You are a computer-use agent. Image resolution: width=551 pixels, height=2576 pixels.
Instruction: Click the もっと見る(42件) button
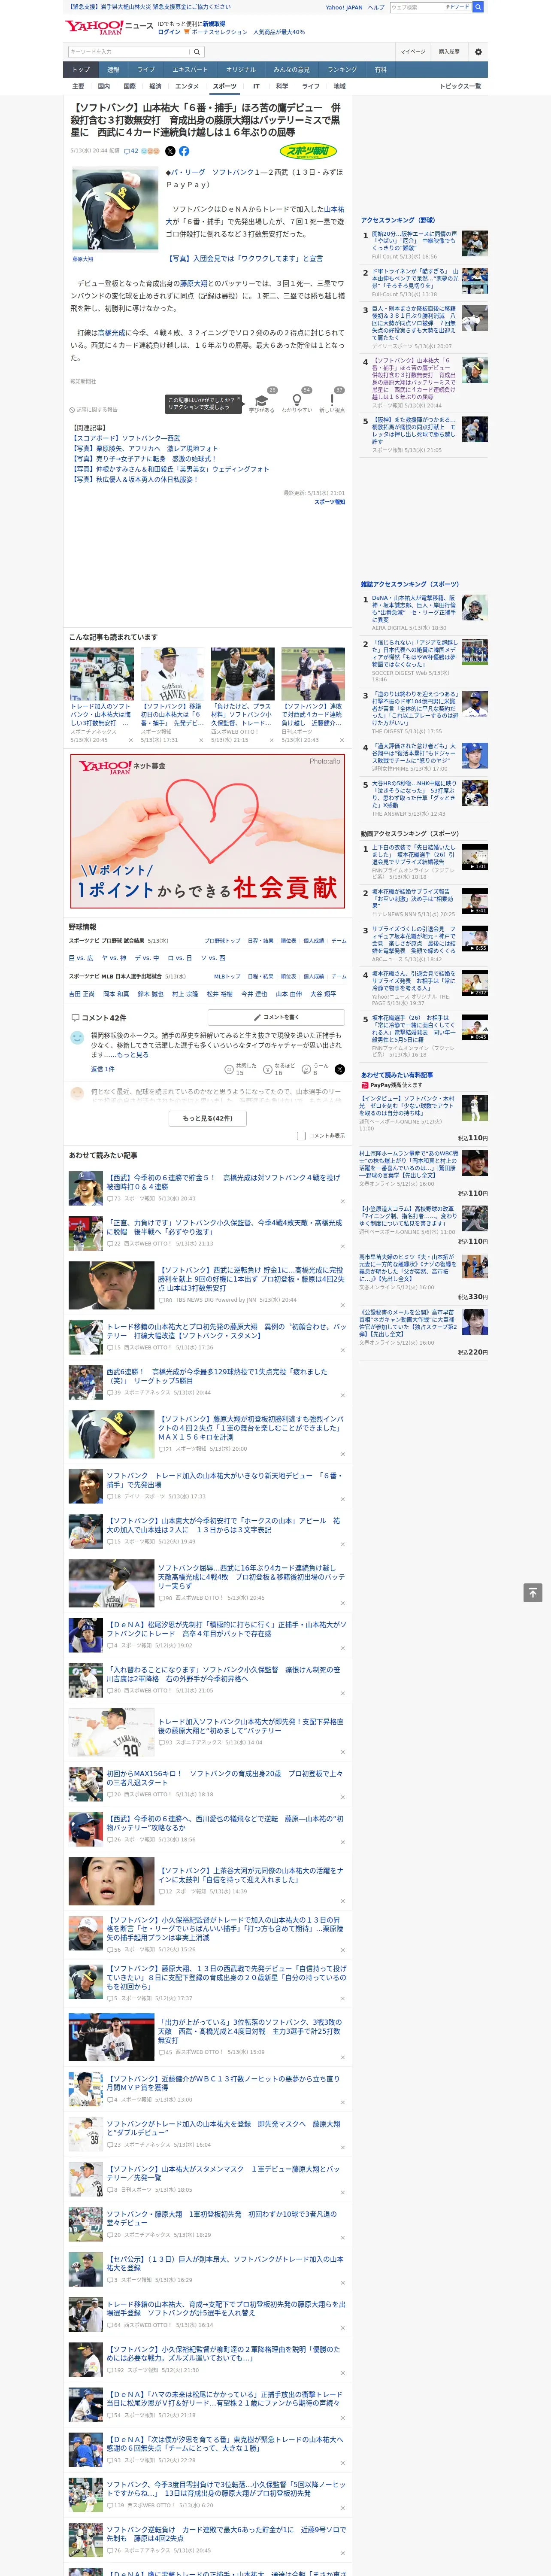pyautogui.click(x=208, y=1118)
